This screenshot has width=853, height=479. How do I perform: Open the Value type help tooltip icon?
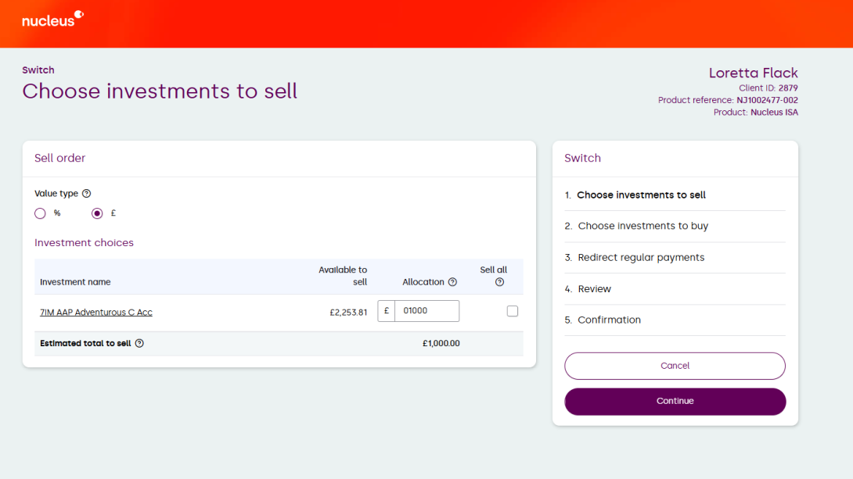pos(87,194)
